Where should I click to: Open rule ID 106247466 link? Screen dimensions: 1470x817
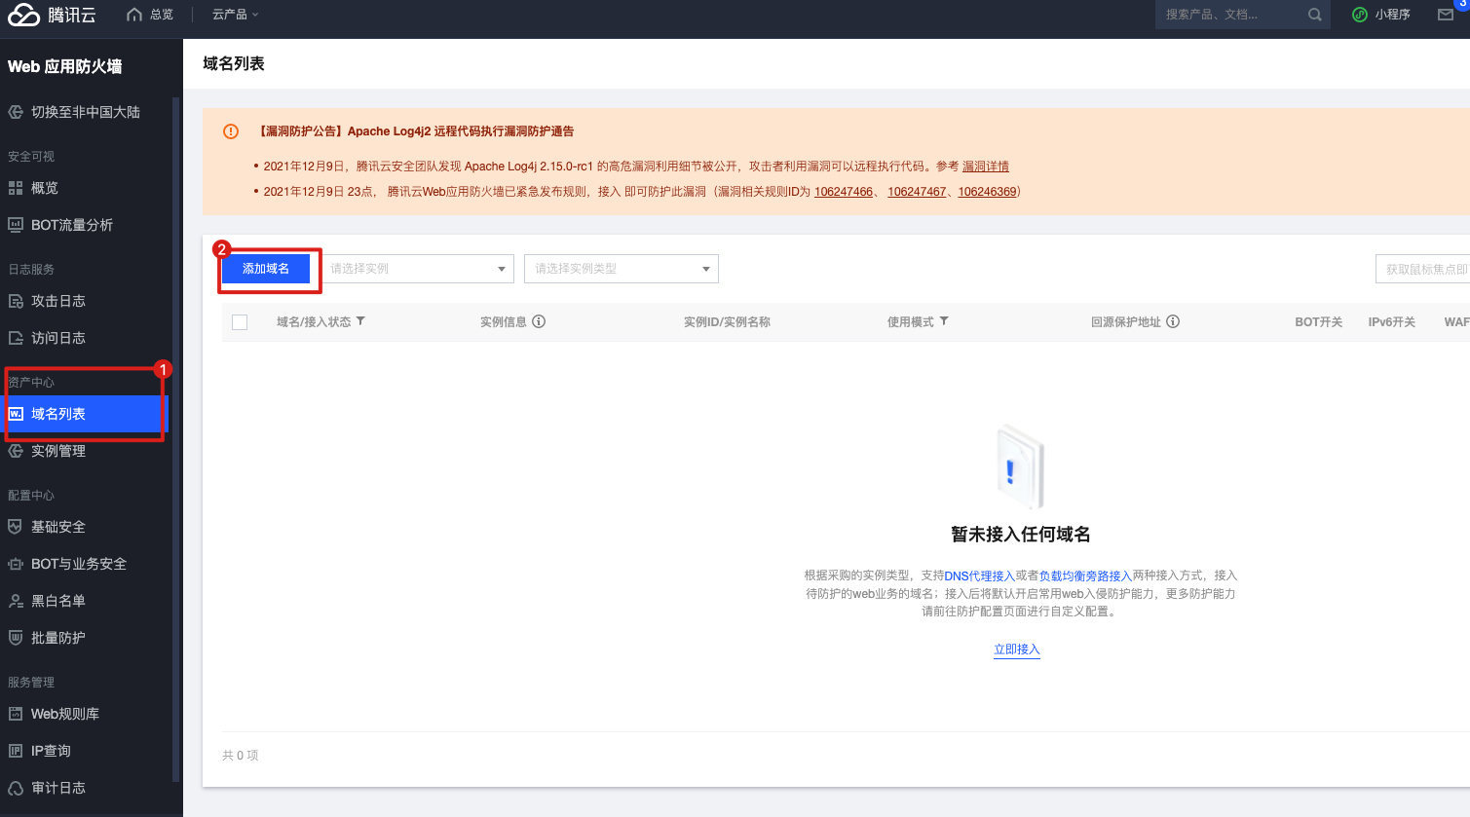(x=844, y=192)
